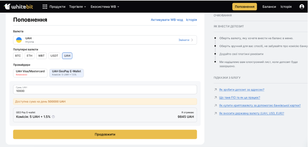Open the user profile account icon
Image resolution: width=308 pixels, height=147 pixels.
[302, 7]
